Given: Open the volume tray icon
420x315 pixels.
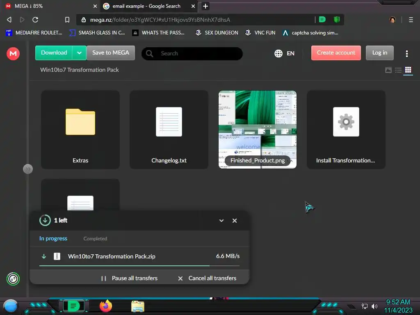Looking at the screenshot, I should [x=374, y=306].
